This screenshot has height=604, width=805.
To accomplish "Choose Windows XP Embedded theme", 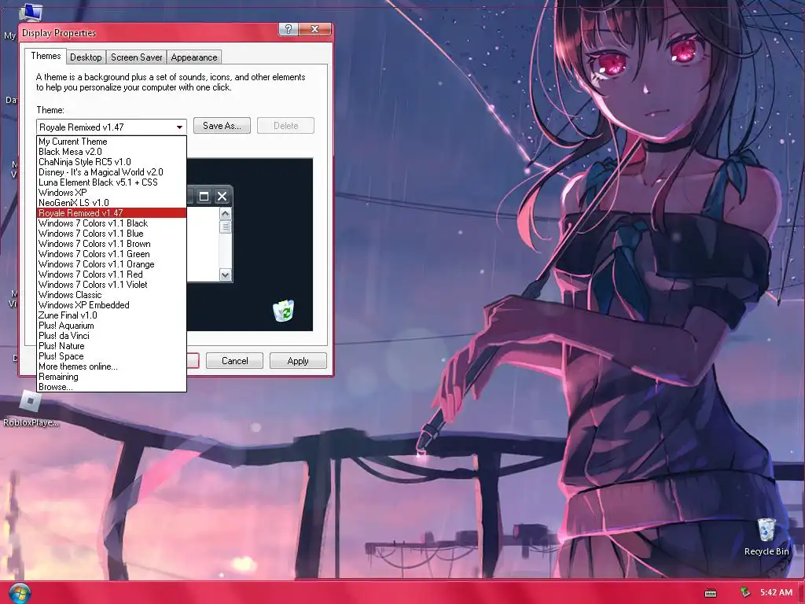I will tap(112, 305).
